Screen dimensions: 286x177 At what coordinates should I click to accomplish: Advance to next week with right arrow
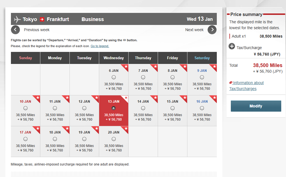click(212, 30)
